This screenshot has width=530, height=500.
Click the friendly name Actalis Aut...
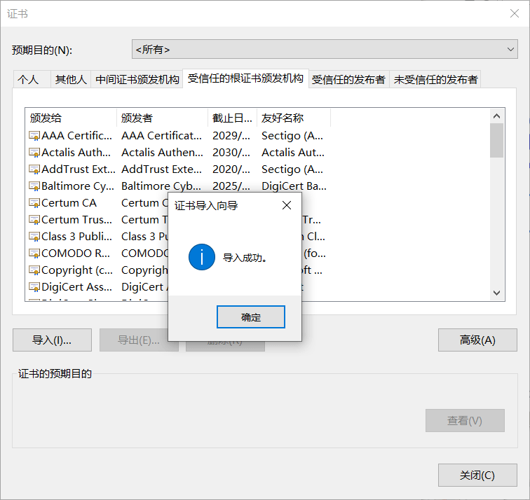pos(293,153)
